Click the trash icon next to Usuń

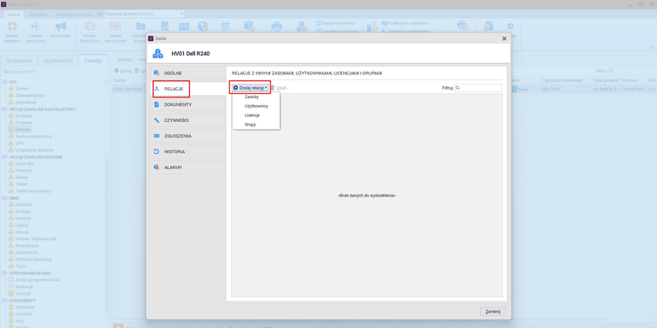[x=272, y=88]
